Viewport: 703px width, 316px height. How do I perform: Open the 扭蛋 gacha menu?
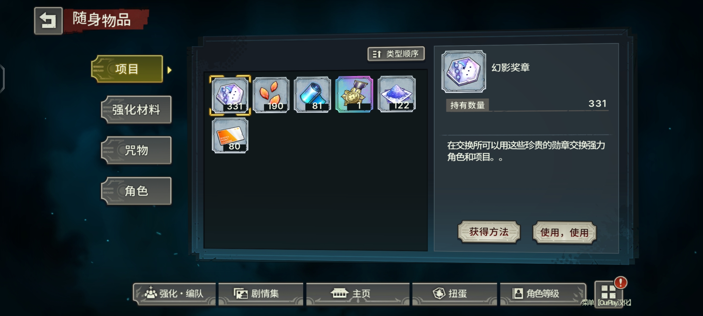coord(455,293)
